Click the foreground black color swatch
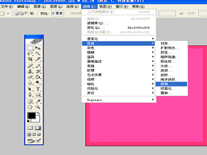The height and width of the screenshot is (155, 207). coord(31,116)
